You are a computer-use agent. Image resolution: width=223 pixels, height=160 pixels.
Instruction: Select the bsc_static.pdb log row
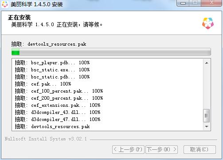(x=107, y=77)
